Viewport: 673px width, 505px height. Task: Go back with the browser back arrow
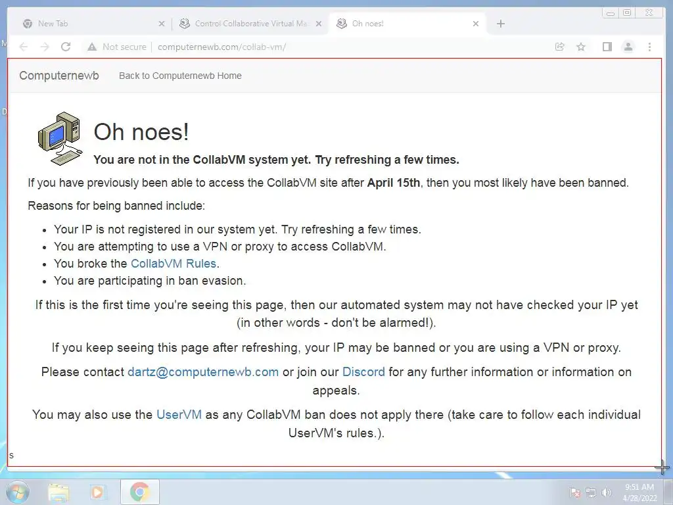pyautogui.click(x=24, y=47)
